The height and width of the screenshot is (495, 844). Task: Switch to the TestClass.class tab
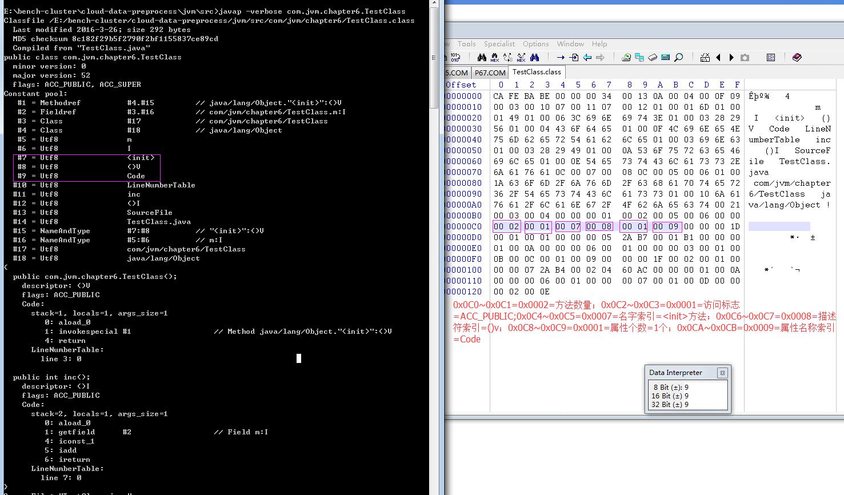click(x=537, y=72)
